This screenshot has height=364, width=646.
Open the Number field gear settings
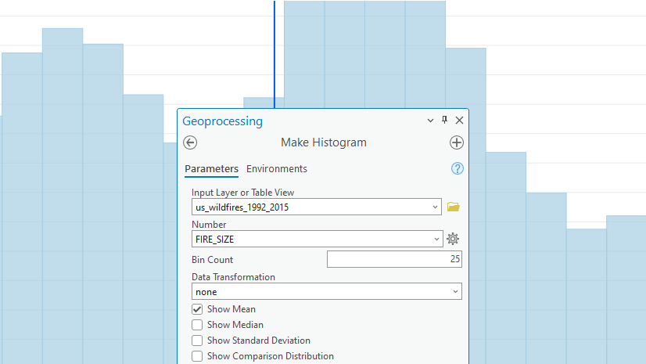453,239
